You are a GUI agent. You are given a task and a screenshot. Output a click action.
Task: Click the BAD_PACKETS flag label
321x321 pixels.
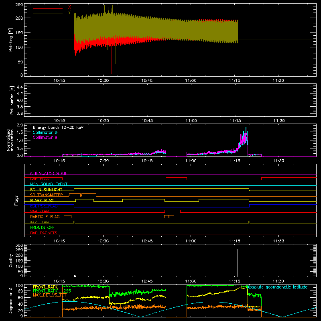pos(44,233)
